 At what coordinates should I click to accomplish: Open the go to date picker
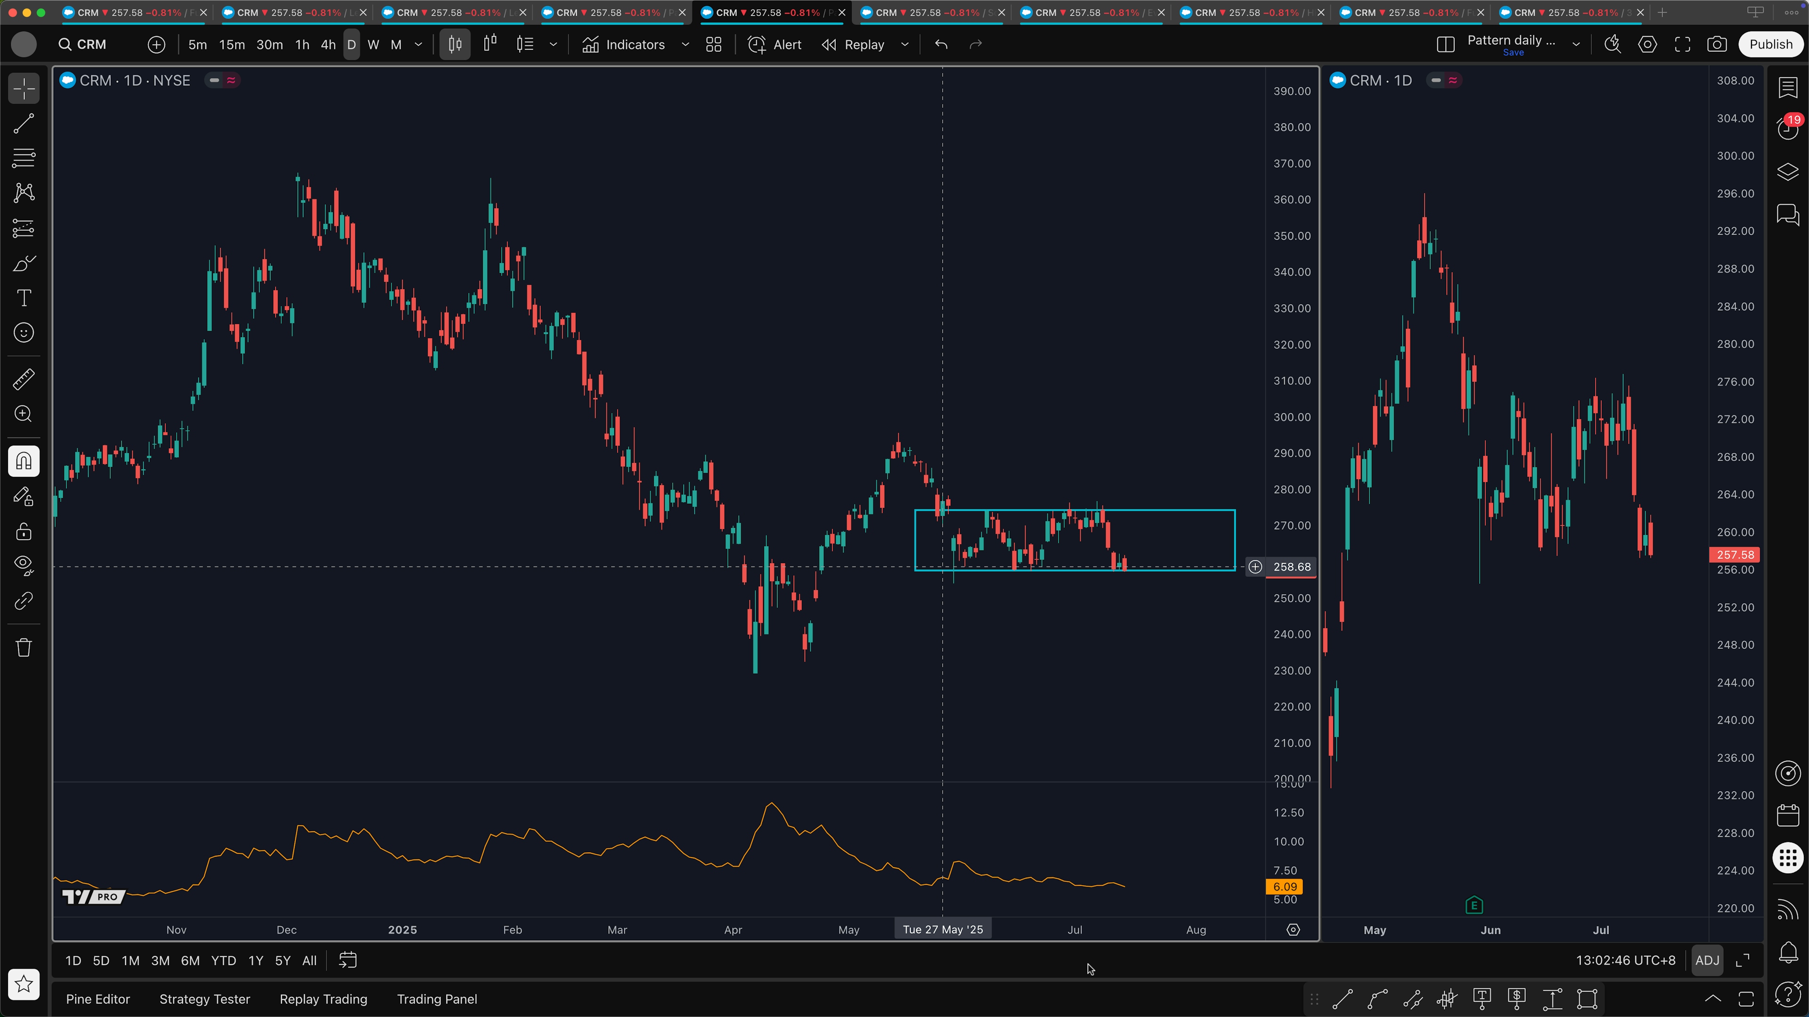(x=348, y=960)
